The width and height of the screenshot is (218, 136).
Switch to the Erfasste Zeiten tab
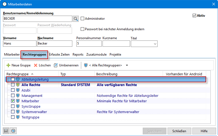point(60,55)
